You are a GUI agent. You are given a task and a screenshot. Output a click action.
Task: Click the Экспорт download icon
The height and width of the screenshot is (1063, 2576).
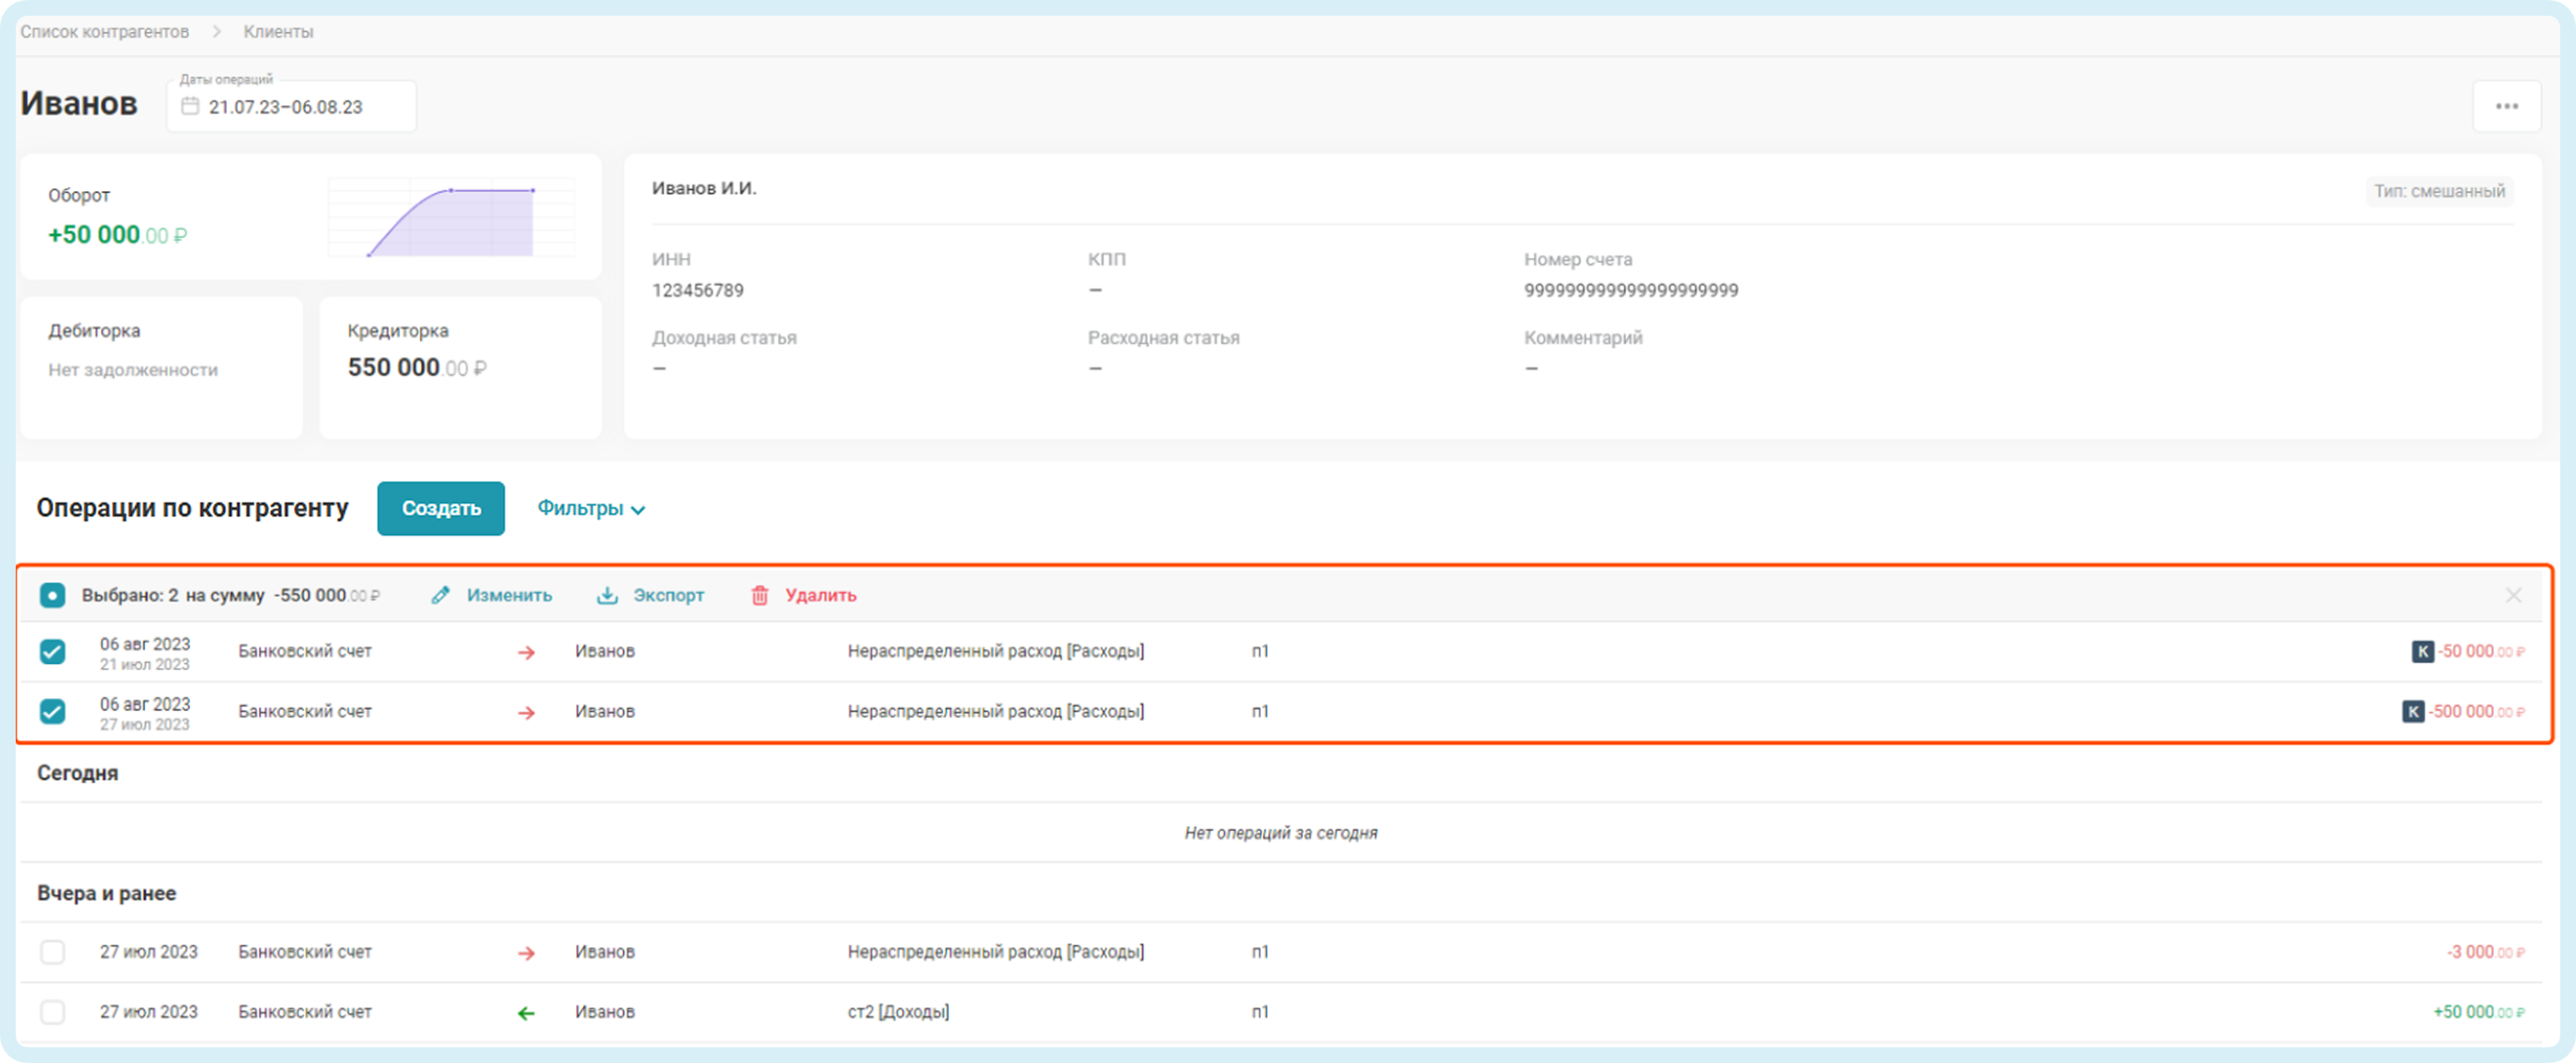click(x=607, y=595)
